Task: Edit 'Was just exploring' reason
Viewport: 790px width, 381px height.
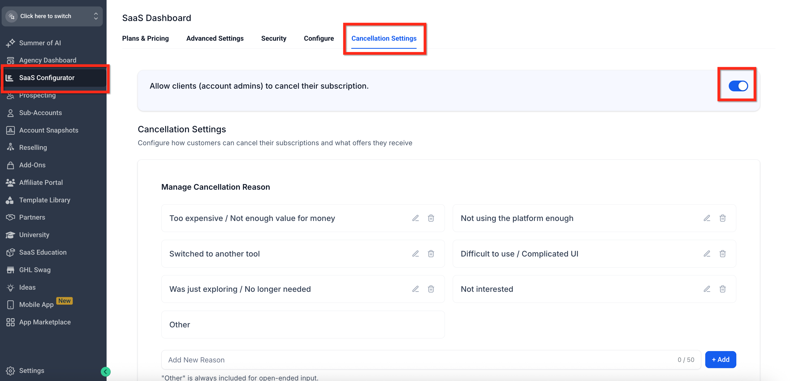Action: [x=415, y=289]
